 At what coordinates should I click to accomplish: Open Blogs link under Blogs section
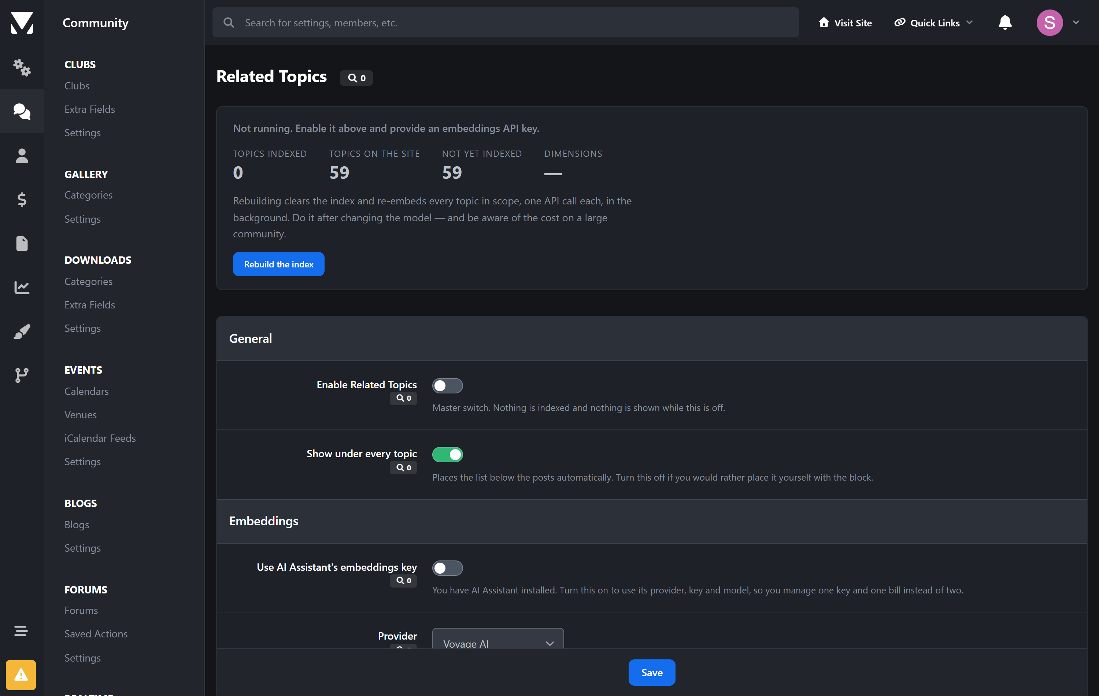click(77, 525)
